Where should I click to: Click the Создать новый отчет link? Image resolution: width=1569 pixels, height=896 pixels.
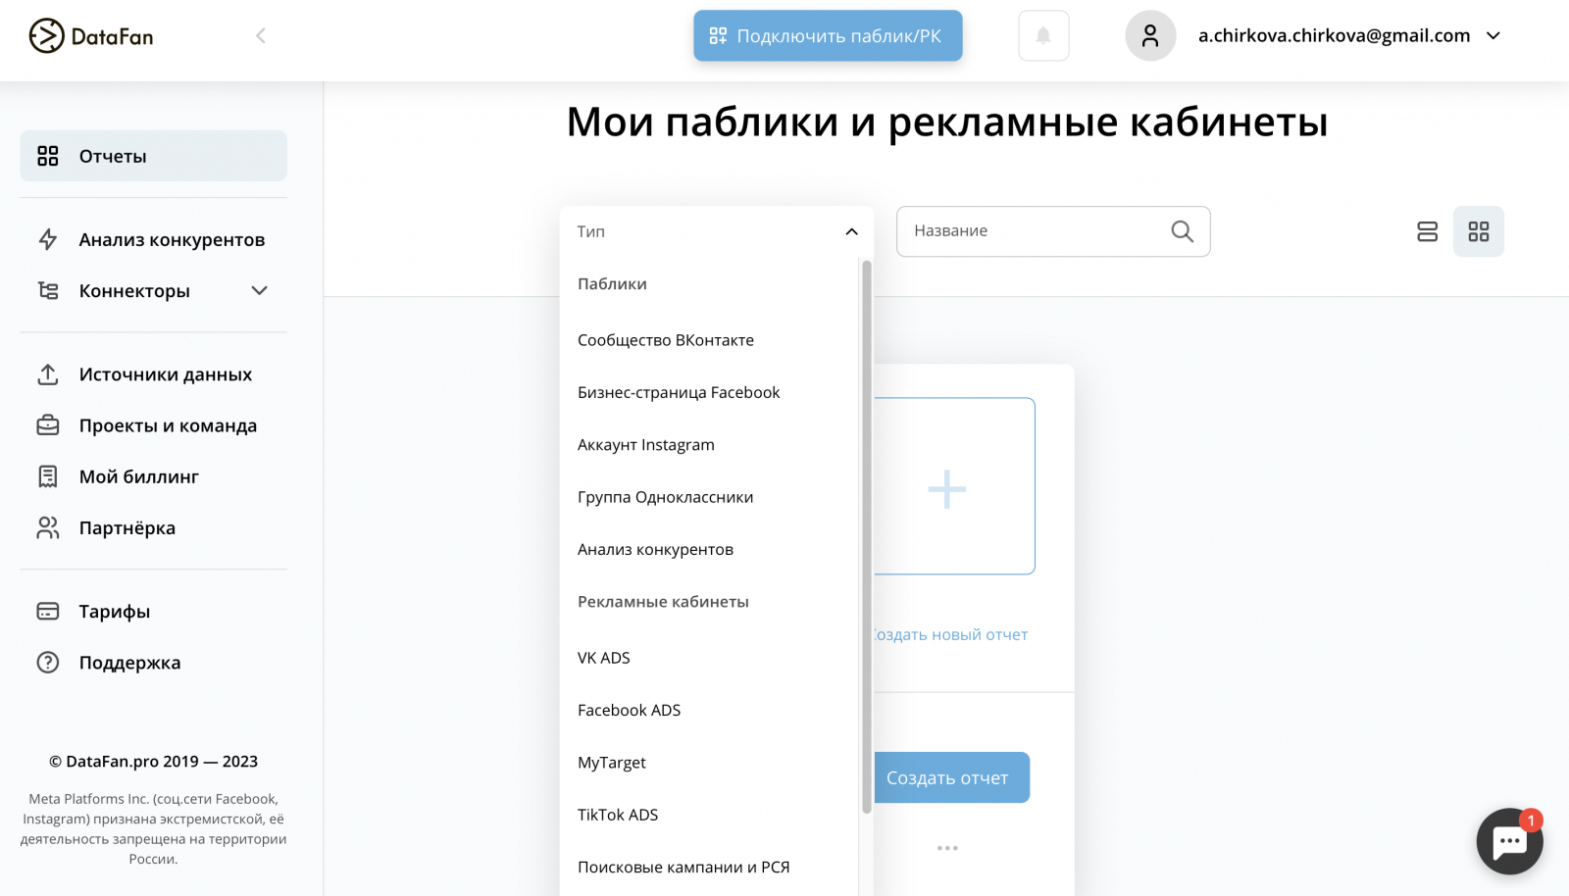click(951, 634)
